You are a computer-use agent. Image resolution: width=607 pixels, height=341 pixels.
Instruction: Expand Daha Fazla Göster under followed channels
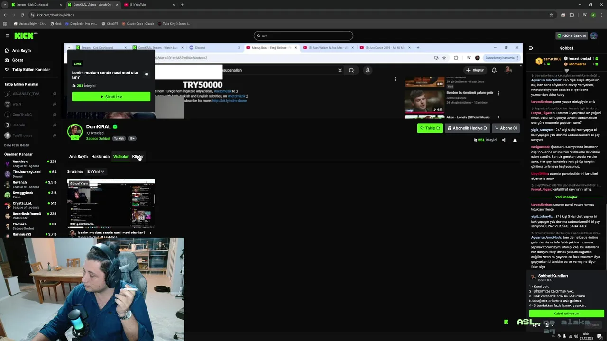coord(17,145)
